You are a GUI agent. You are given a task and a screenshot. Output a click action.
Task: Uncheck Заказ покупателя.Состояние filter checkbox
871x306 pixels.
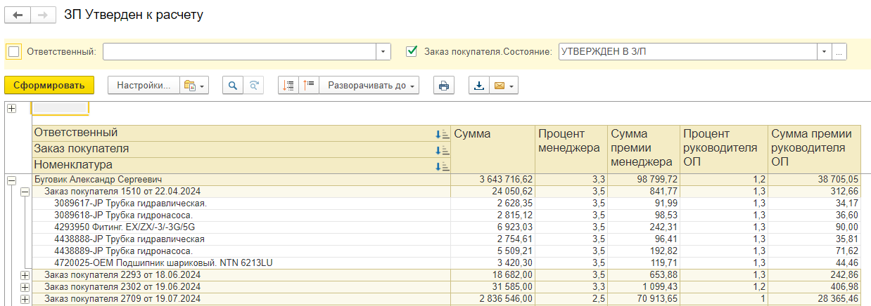[x=412, y=51]
